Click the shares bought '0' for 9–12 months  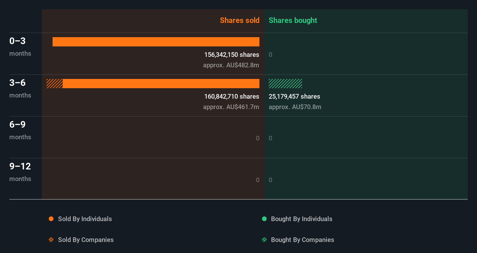[270, 180]
